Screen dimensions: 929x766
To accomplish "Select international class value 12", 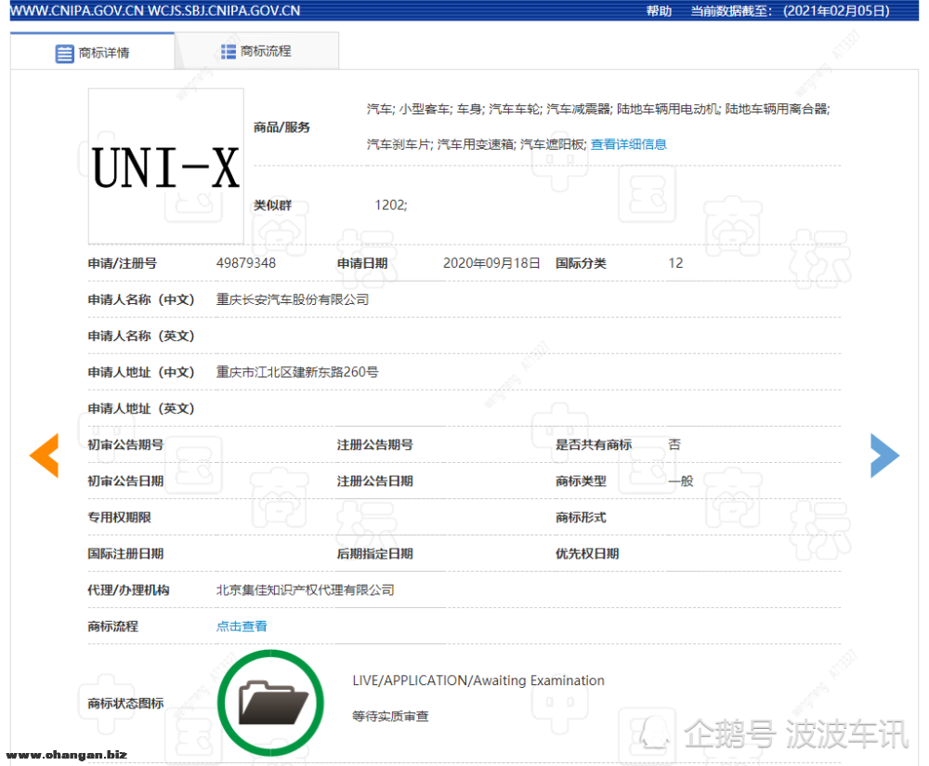I will 675,263.
